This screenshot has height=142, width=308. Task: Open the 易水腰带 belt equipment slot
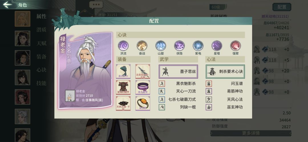pyautogui.click(x=143, y=88)
